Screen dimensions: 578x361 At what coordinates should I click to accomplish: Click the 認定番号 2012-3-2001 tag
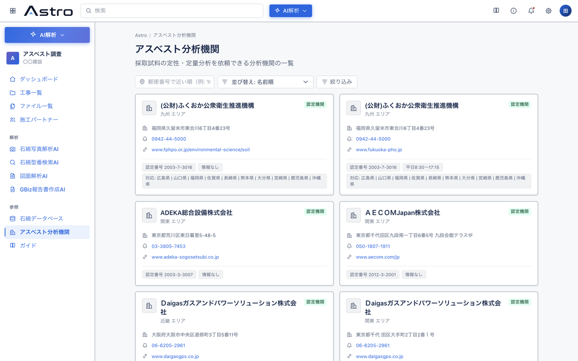coord(373,274)
